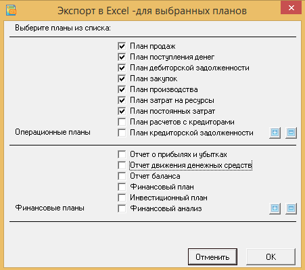
Task: Toggle План постоянных затрат checkbox
Action: pyautogui.click(x=122, y=111)
